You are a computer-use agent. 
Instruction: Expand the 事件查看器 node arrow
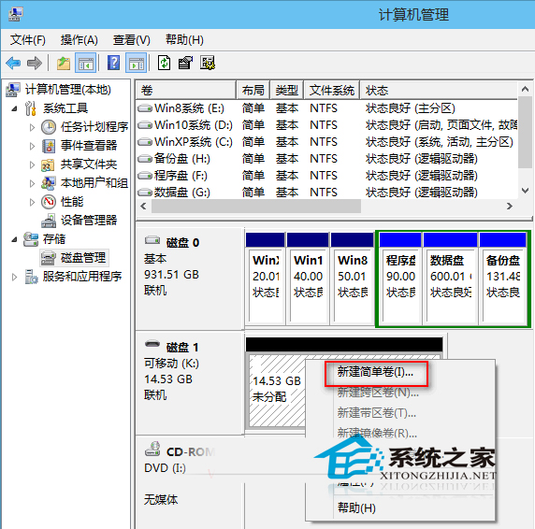tap(32, 146)
